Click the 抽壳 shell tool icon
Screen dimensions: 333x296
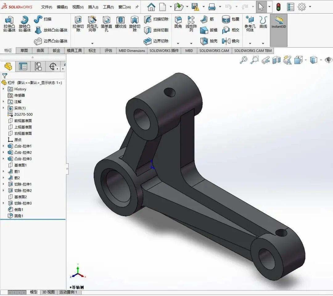204,41
